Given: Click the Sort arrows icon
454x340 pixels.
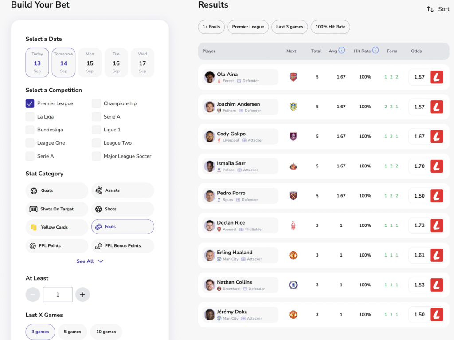Looking at the screenshot, I should click(430, 9).
